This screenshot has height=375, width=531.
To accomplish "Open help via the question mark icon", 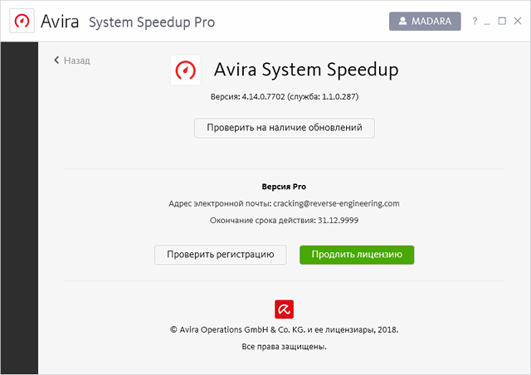I will pyautogui.click(x=475, y=21).
